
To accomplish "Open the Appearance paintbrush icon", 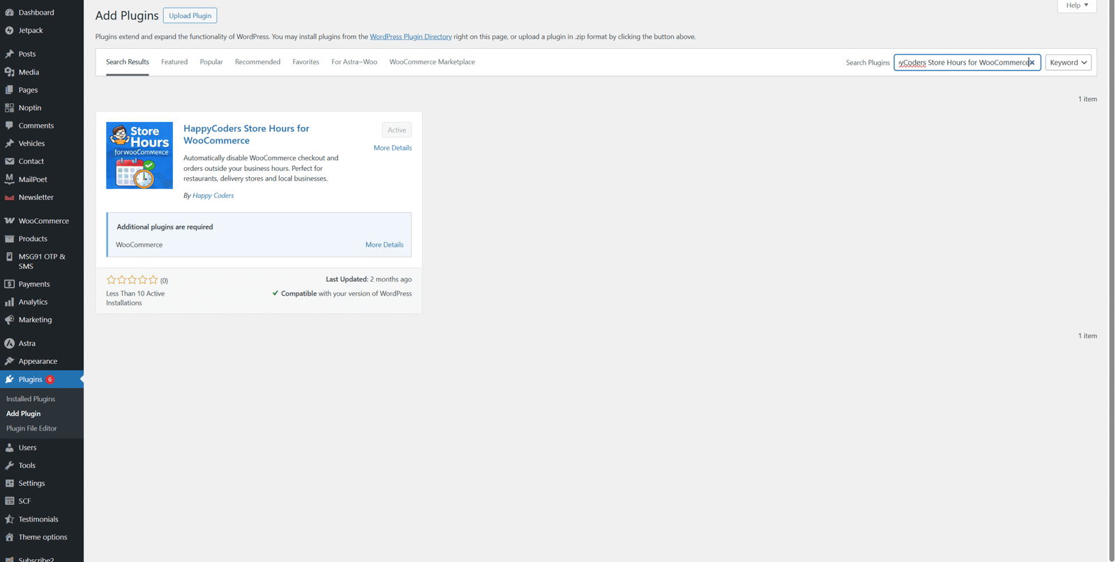I will coord(9,361).
